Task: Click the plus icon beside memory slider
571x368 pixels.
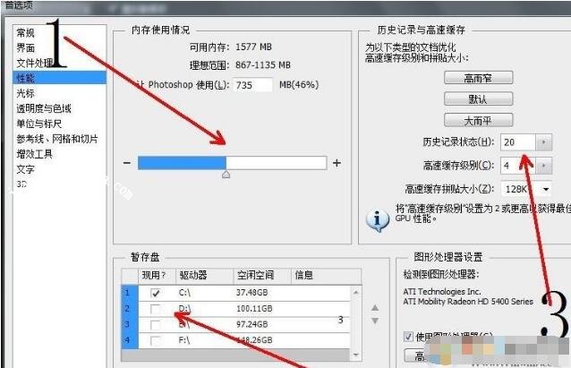Action: pos(337,163)
